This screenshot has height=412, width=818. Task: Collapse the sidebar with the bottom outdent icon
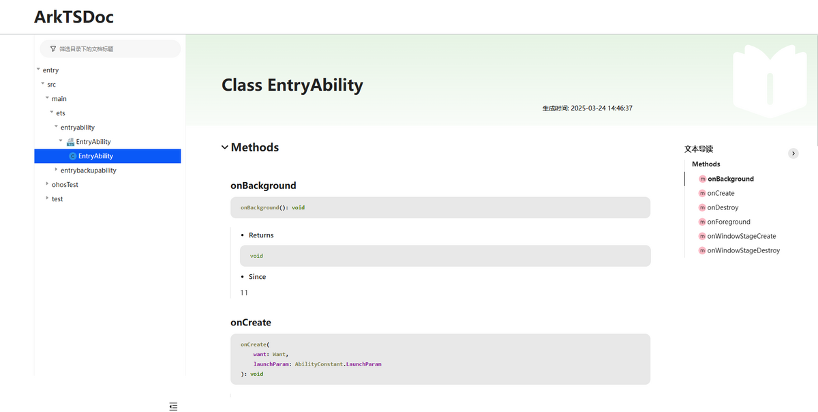point(173,407)
